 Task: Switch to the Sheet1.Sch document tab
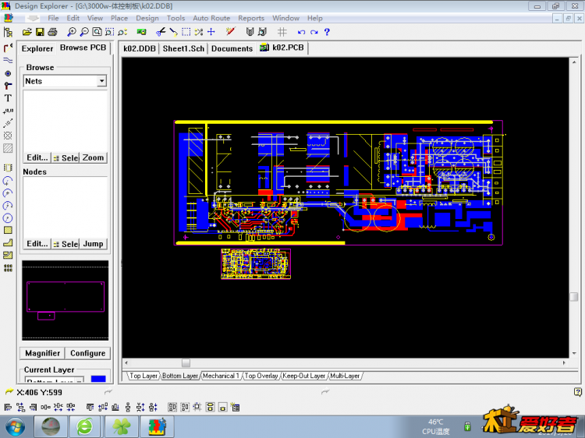click(183, 48)
